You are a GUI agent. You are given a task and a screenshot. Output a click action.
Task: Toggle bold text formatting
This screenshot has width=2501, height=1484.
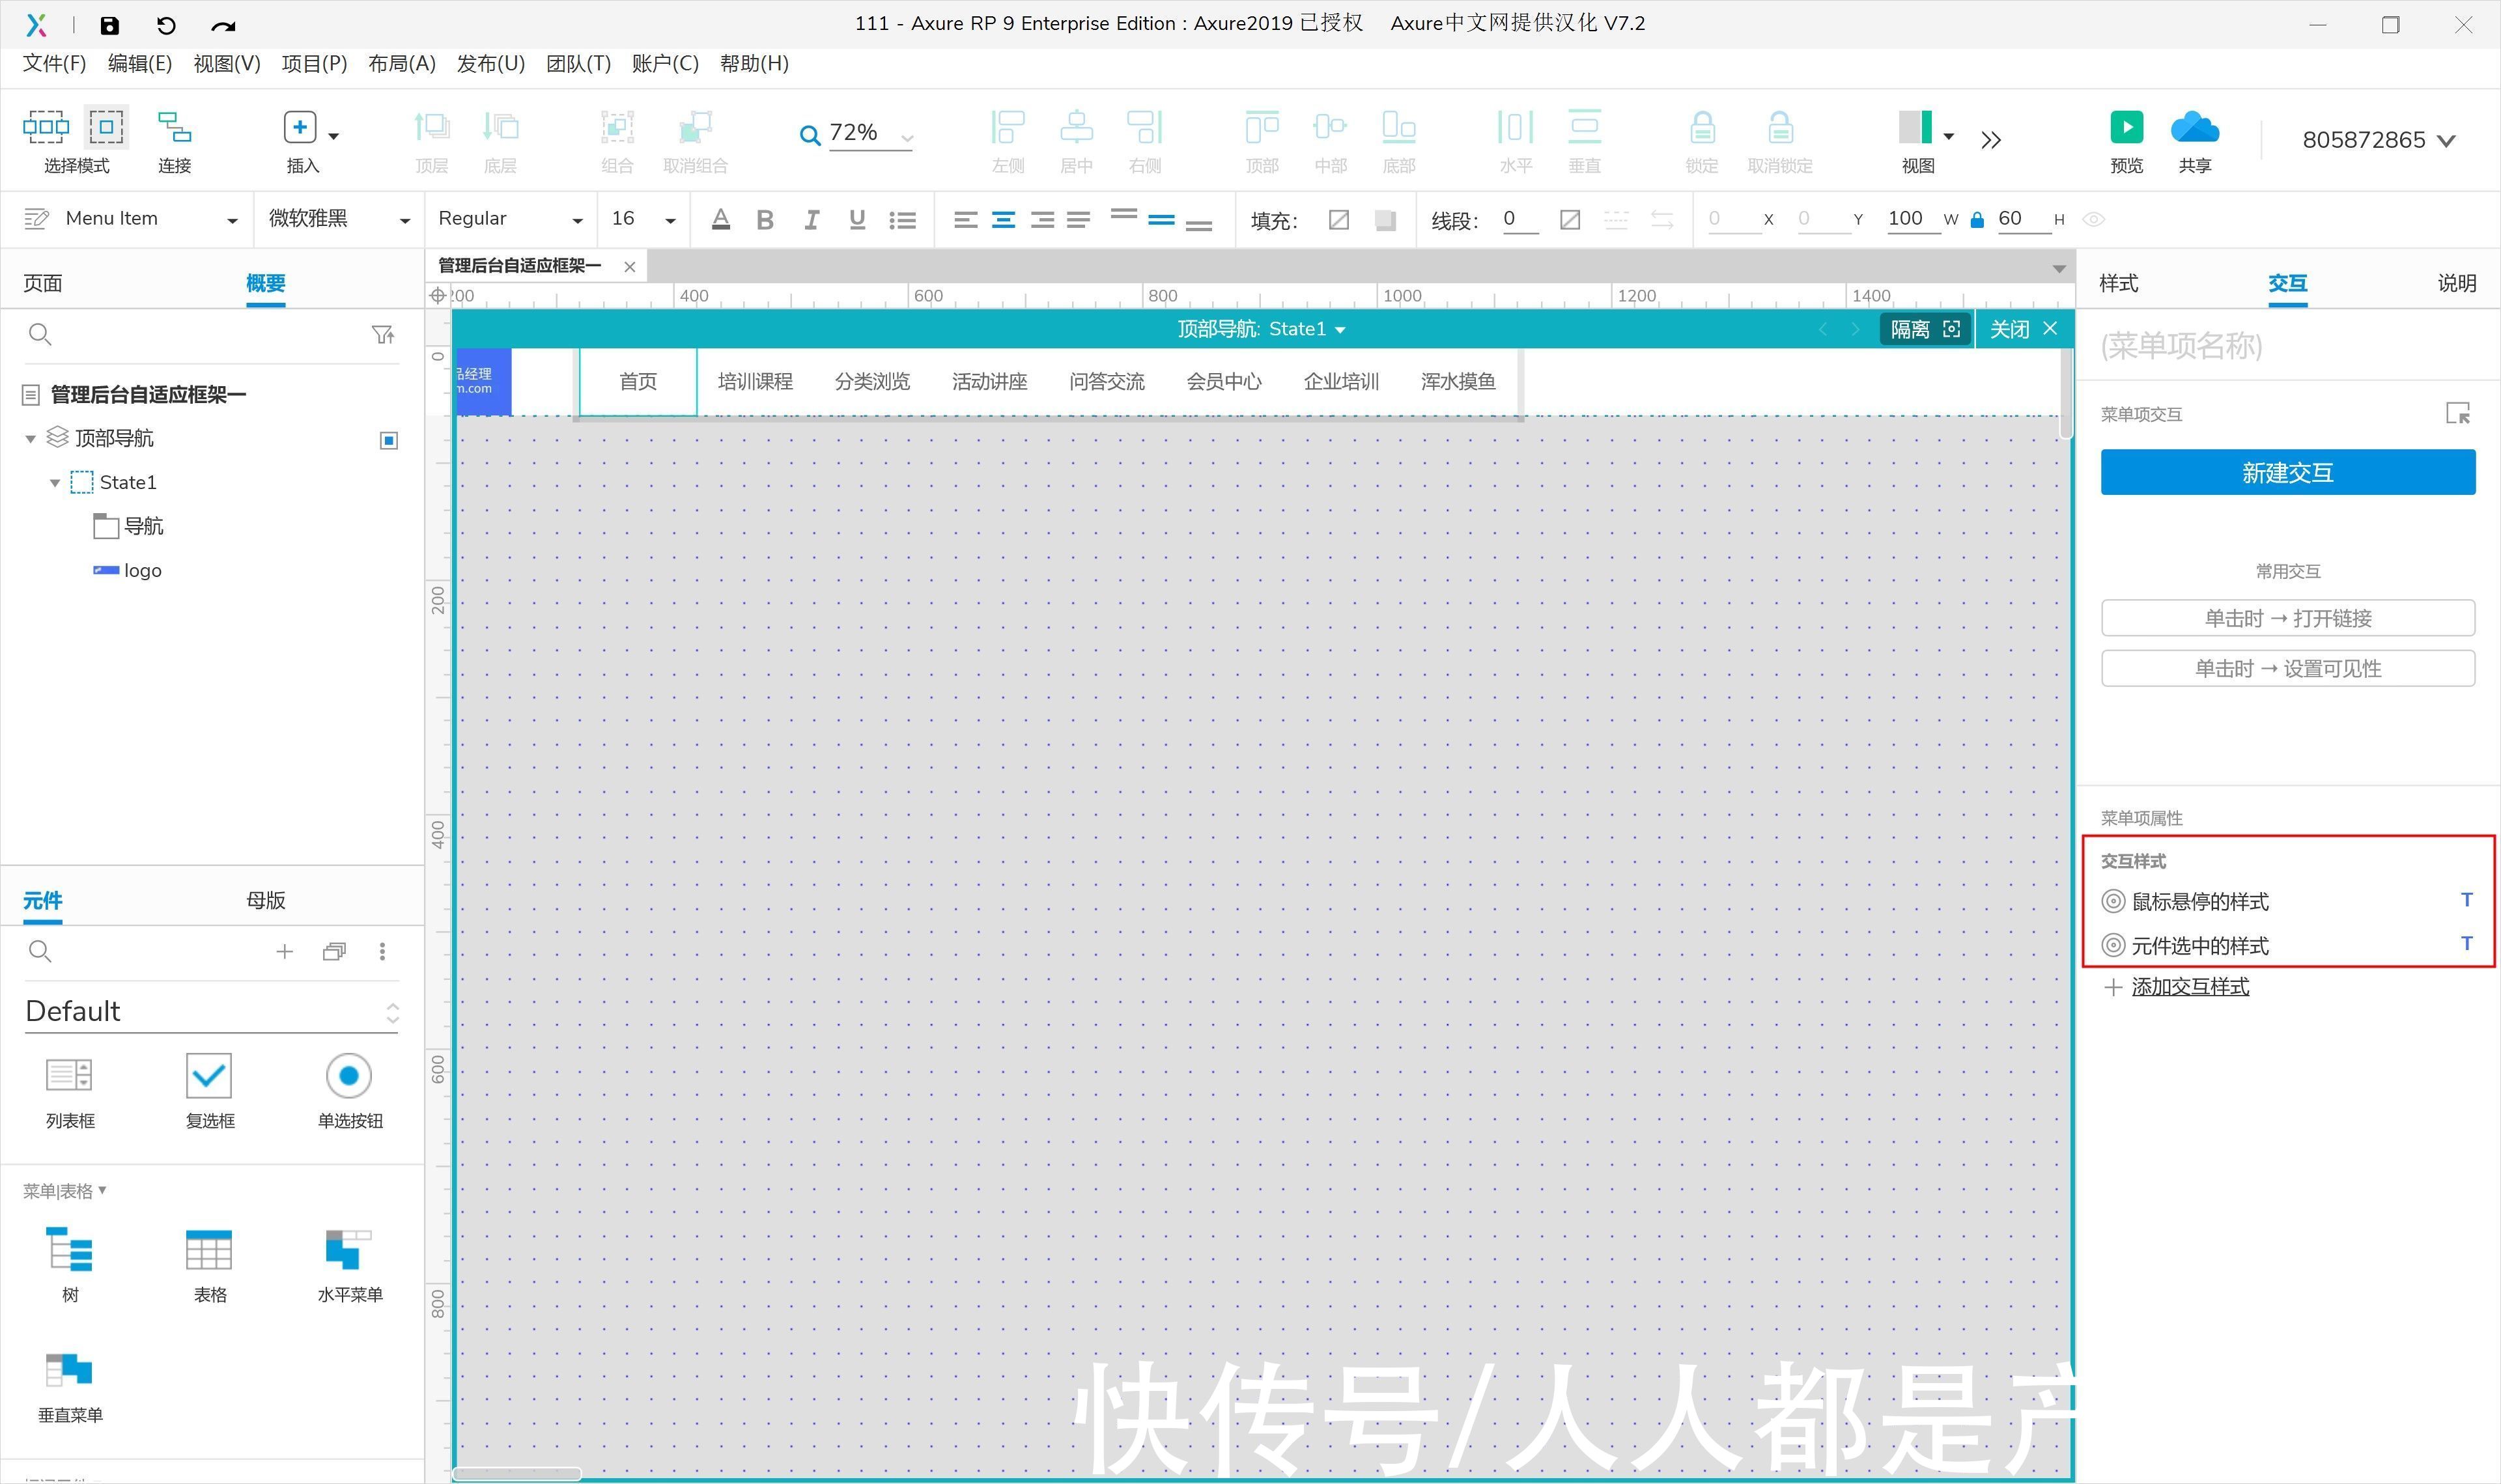[x=765, y=220]
